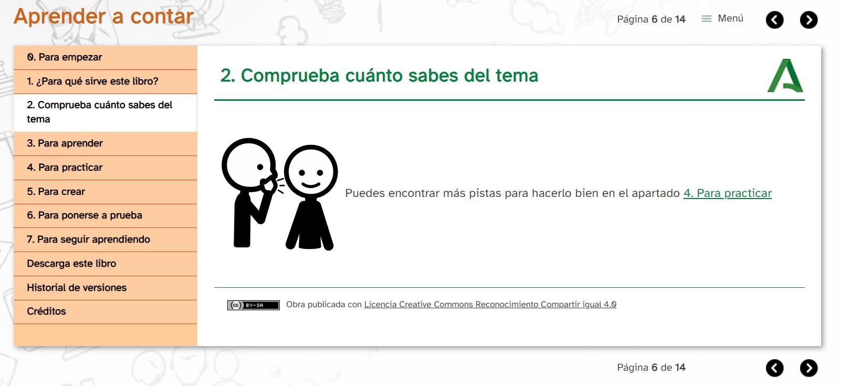Open '0. Para empezar' in sidebar
The width and height of the screenshot is (841, 386).
pos(65,57)
